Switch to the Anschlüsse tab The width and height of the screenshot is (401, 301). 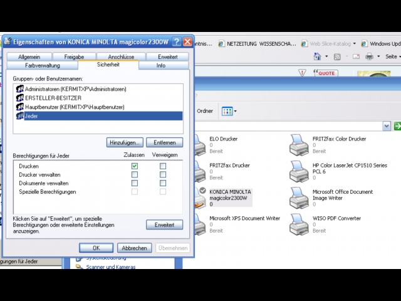121,57
